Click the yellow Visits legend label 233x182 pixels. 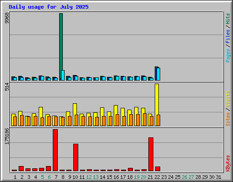tap(228, 99)
